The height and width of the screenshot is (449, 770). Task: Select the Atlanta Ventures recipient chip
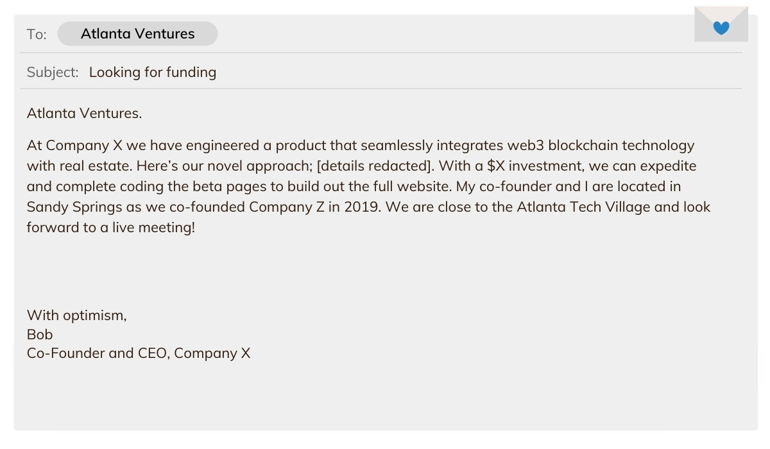(x=137, y=34)
